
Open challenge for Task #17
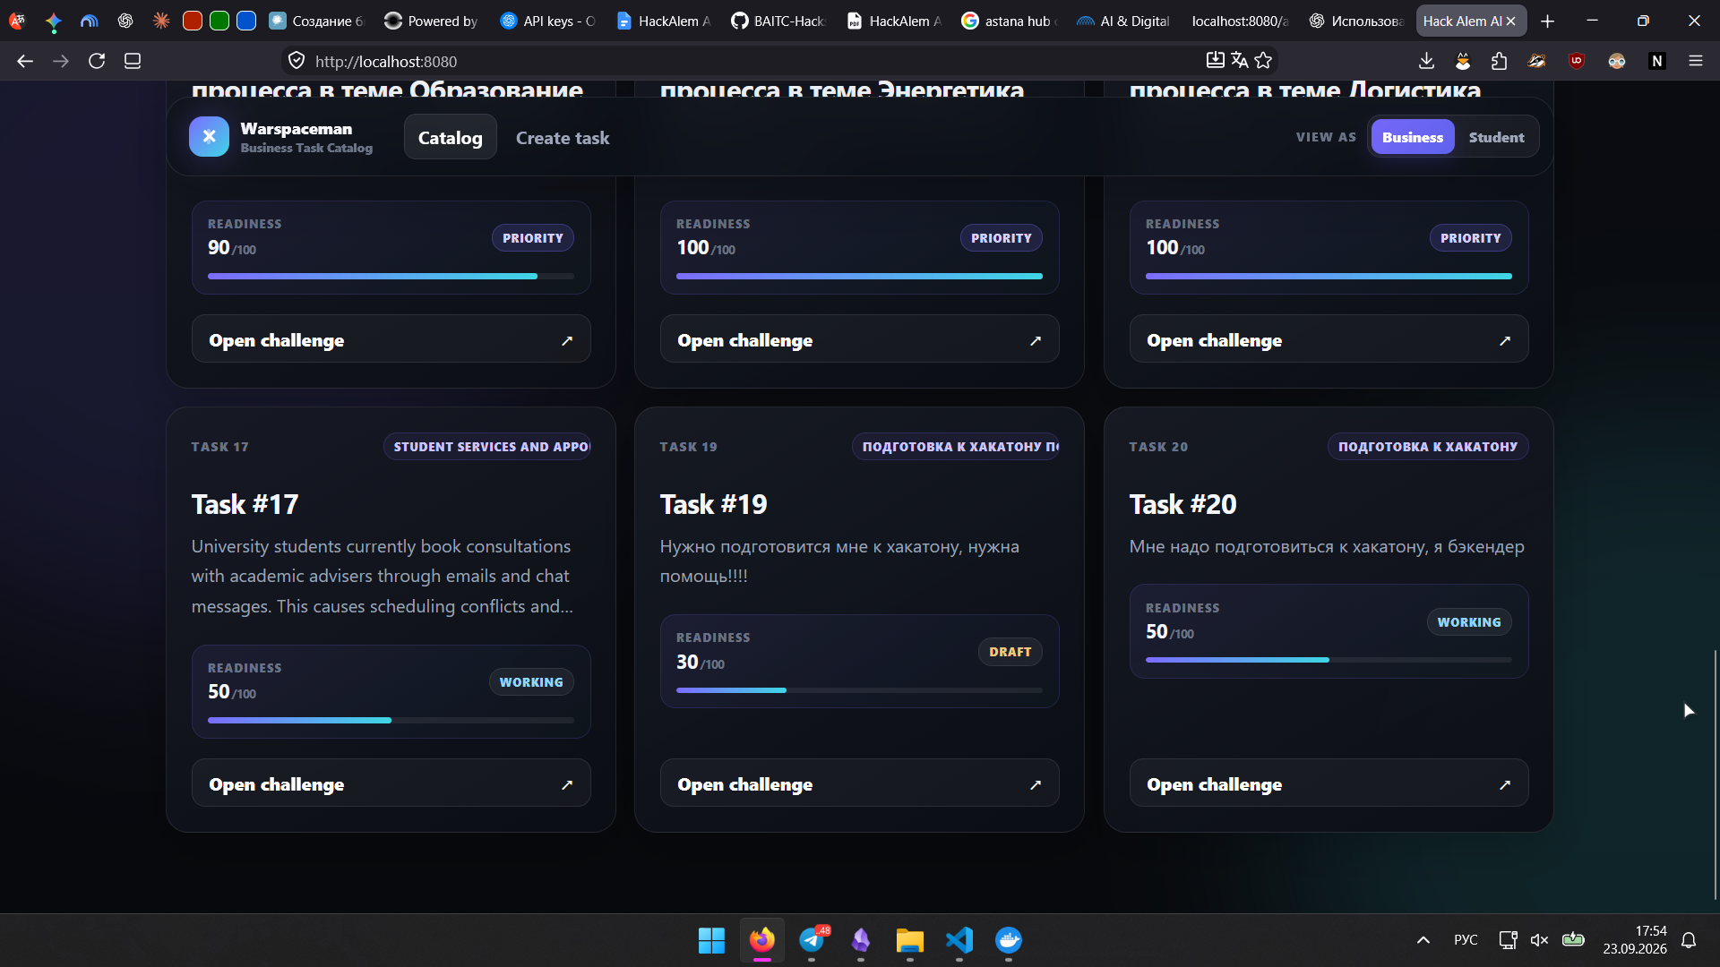click(391, 783)
